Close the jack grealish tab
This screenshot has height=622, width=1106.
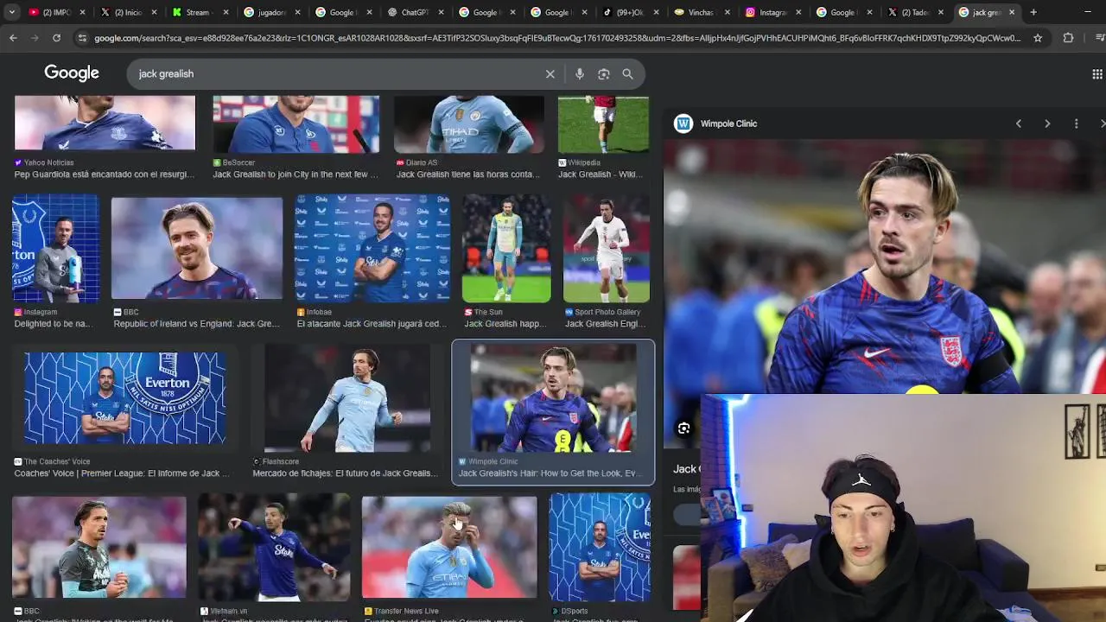(x=1012, y=12)
